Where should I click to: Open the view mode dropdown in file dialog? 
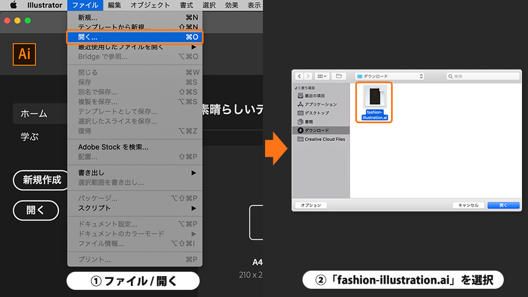[322, 76]
